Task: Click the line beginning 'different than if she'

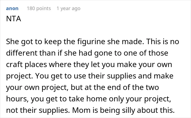Action: coord(87,53)
